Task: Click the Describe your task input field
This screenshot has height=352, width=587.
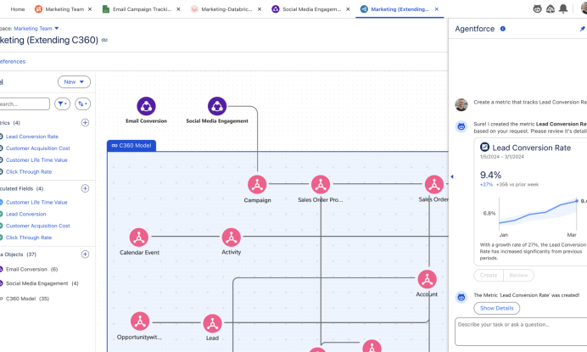Action: (519, 331)
